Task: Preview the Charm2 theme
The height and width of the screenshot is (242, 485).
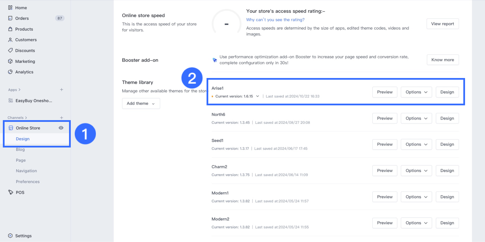Action: click(385, 171)
